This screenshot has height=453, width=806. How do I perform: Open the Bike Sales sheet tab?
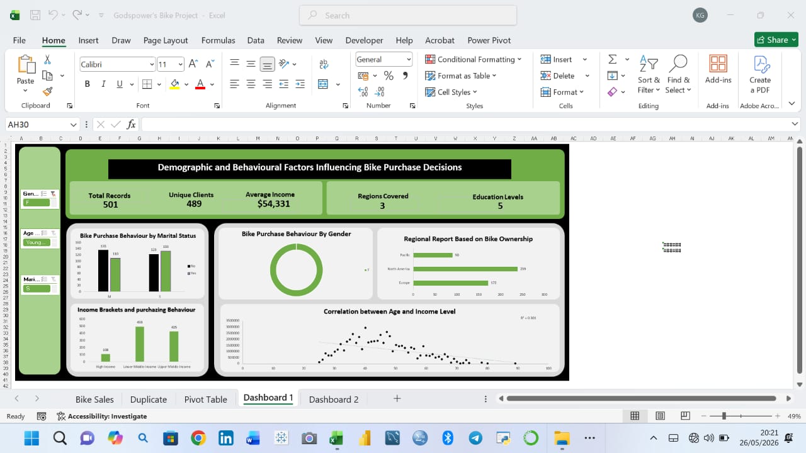94,400
